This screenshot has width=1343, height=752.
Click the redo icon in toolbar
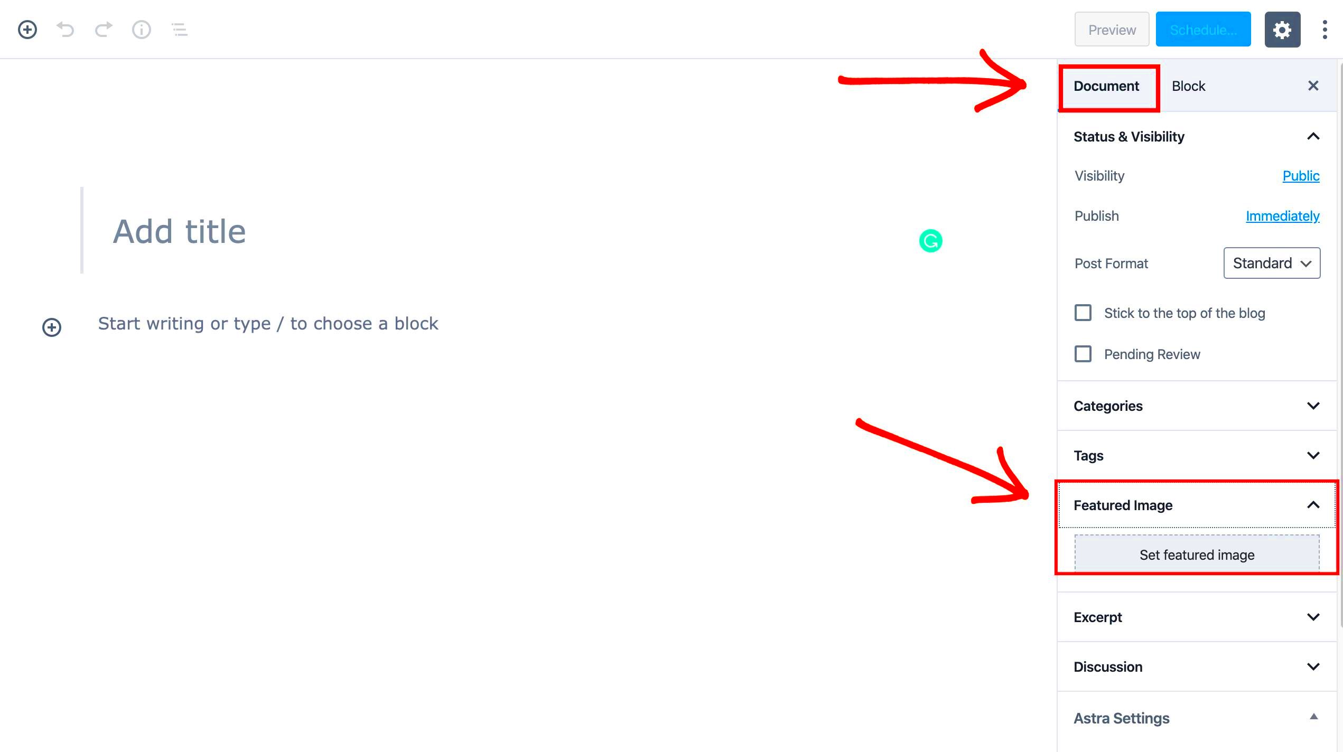pos(102,29)
